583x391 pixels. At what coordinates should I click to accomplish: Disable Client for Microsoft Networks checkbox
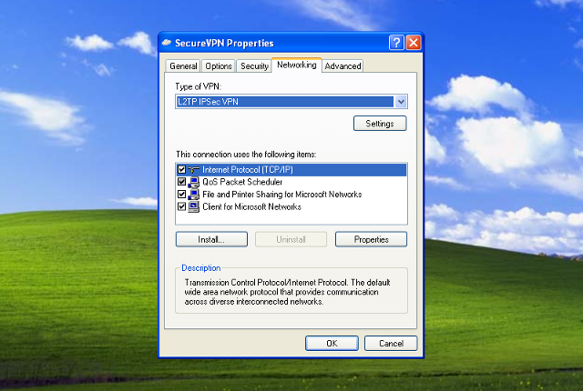[x=181, y=206]
